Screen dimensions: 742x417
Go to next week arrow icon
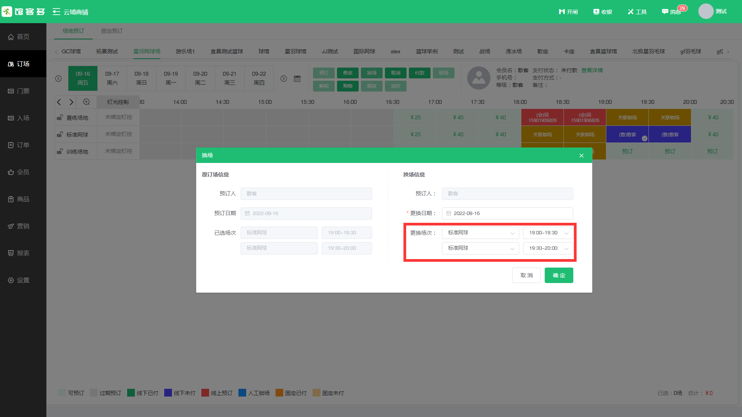click(284, 78)
